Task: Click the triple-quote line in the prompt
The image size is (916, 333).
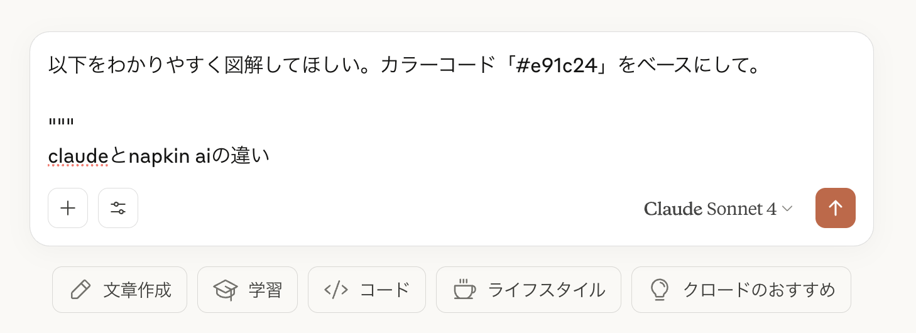Action: (x=61, y=121)
